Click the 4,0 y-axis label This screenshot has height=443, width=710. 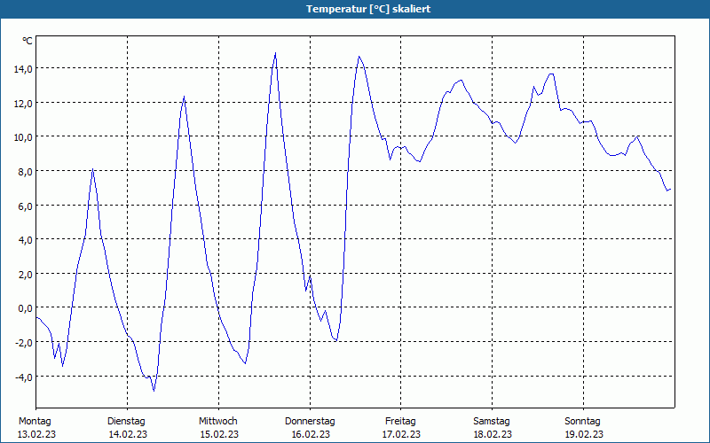26,240
